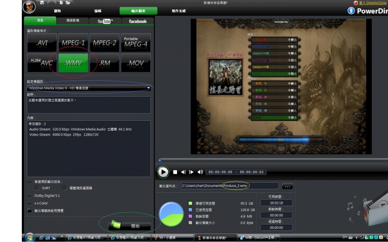Open the DirectorZone link
The height and width of the screenshot is (242, 388).
click(x=373, y=3)
